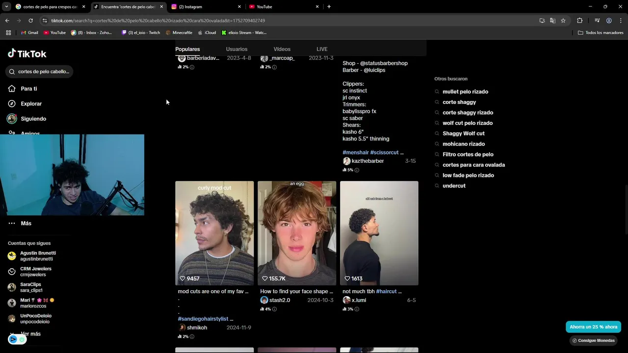Image resolution: width=628 pixels, height=353 pixels.
Task: Select suggestion 'wolf cut pelo rizado'
Action: tap(468, 123)
